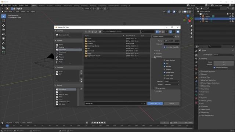Viewport: 235px width, 132px height.
Task: Select the Add Cube tool in the viewport toolbar
Action: pyautogui.click(x=3, y=52)
